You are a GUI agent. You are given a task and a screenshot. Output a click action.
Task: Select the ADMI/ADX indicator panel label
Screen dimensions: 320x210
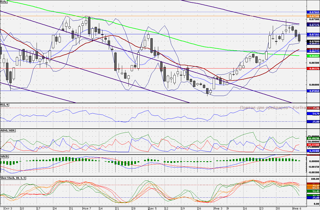pyautogui.click(x=8, y=130)
